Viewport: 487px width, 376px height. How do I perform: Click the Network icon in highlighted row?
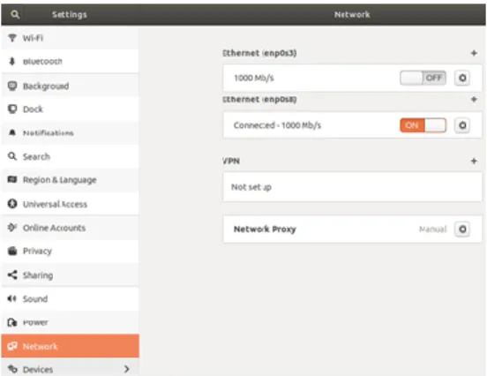12,346
